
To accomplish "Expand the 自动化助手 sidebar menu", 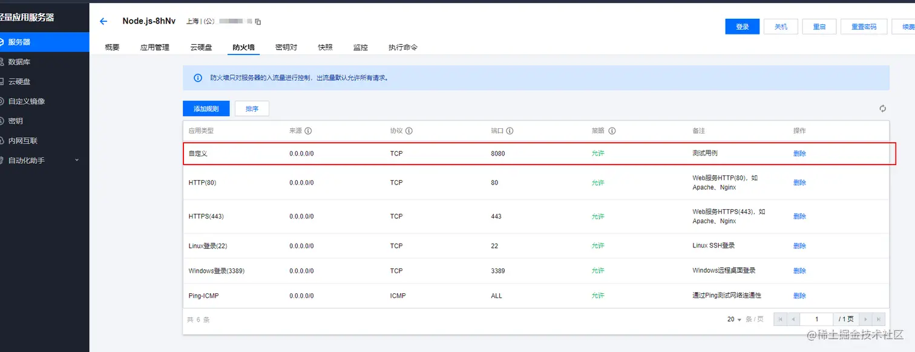I will coord(76,160).
